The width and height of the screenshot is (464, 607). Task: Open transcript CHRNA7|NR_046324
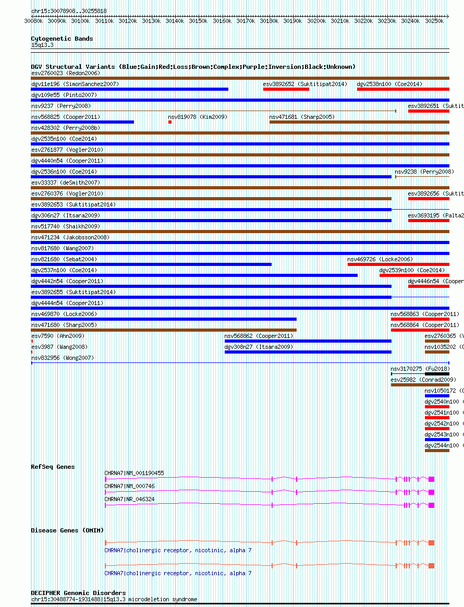point(130,500)
